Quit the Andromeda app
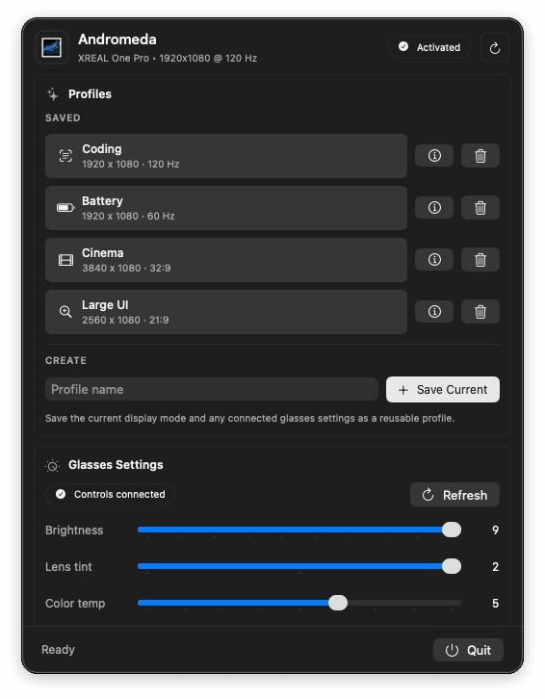Screen dimensions: 545x699 (x=468, y=650)
